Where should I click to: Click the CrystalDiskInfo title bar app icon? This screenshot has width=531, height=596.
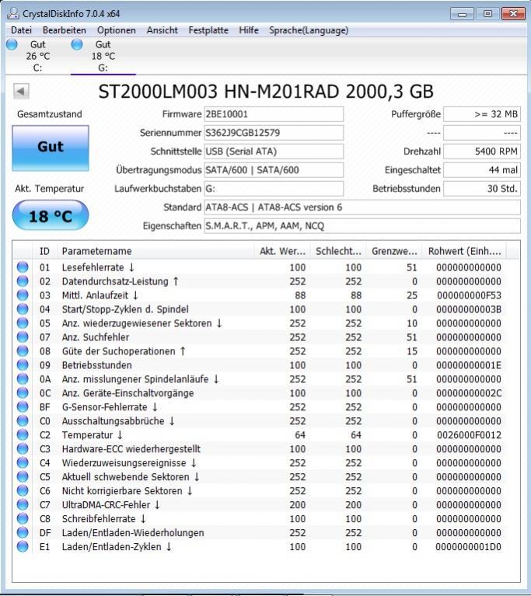coord(13,13)
